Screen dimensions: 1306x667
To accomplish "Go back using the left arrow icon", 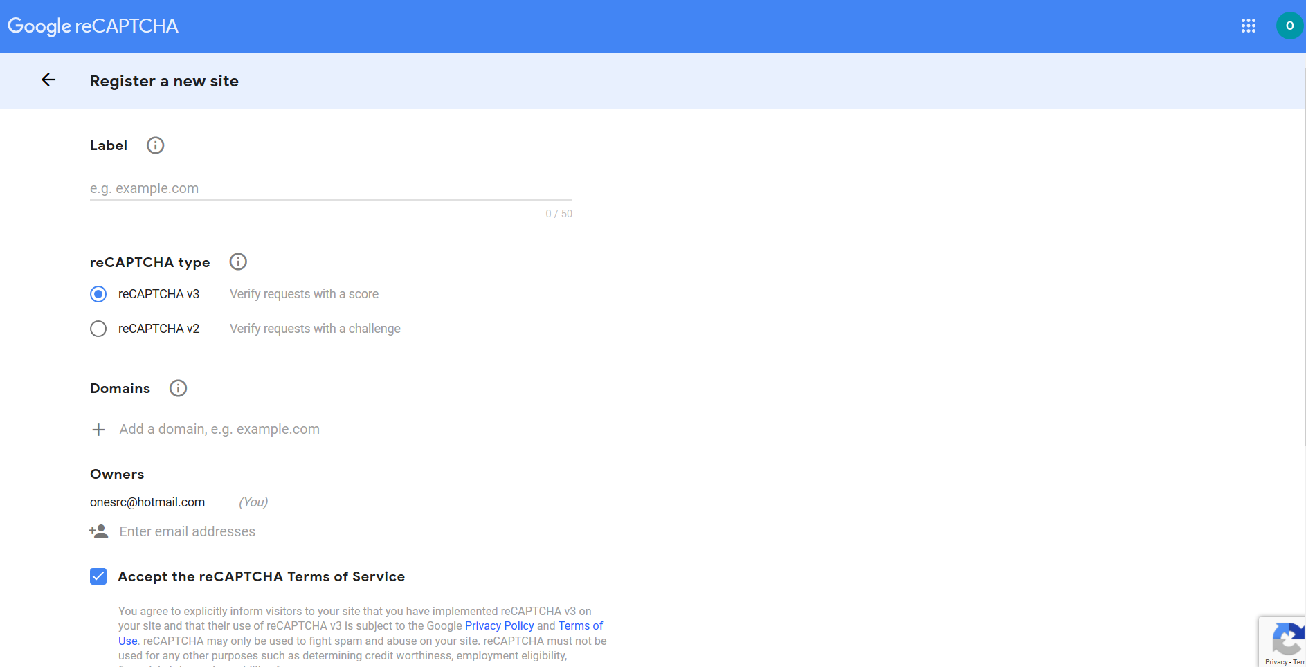I will point(48,80).
